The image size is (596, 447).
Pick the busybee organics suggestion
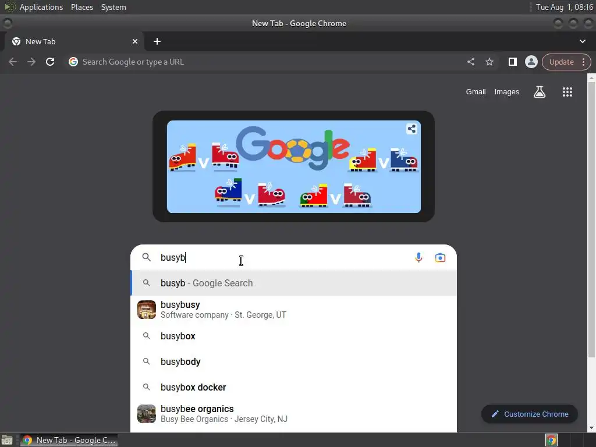[293, 414]
